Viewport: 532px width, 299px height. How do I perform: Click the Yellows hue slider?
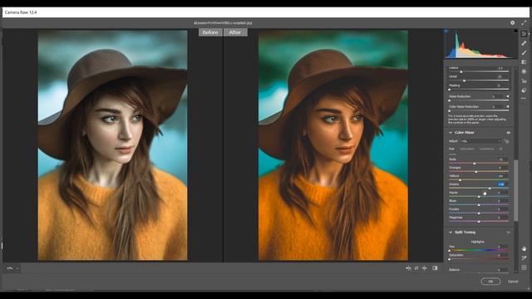click(479, 180)
